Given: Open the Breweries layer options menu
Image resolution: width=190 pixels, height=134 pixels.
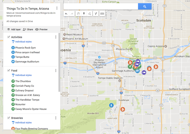Looking at the screenshot, I should pyautogui.click(x=56, y=118).
